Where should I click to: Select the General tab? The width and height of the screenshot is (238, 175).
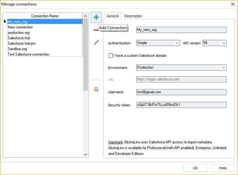click(x=113, y=16)
